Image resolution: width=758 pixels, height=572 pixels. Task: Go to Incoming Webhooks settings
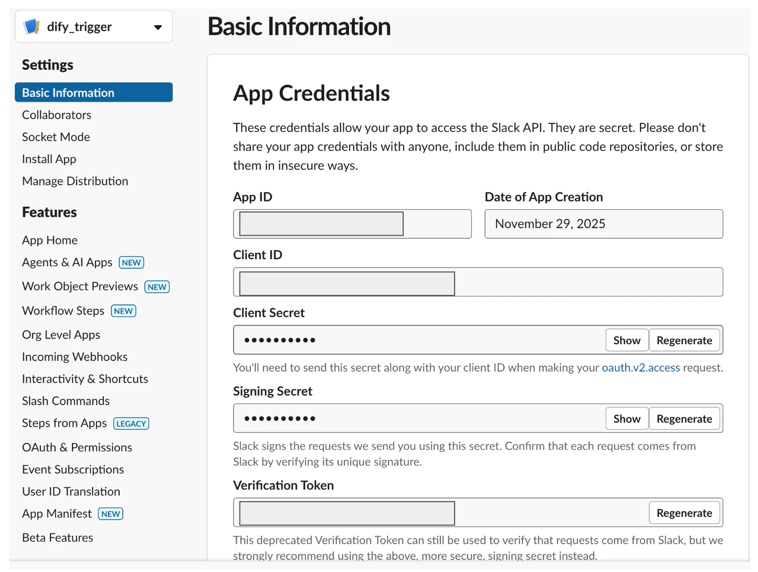75,357
